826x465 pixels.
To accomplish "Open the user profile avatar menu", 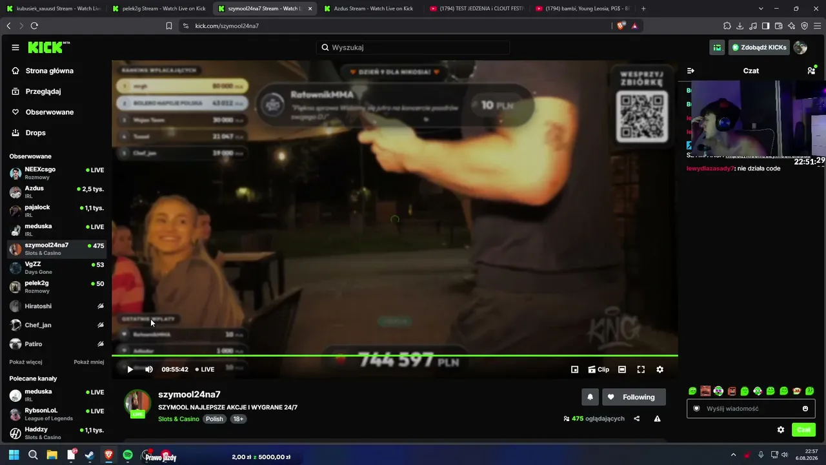I will (x=800, y=47).
